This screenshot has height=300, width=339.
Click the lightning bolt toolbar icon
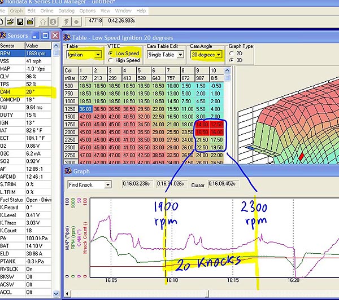click(x=66, y=21)
